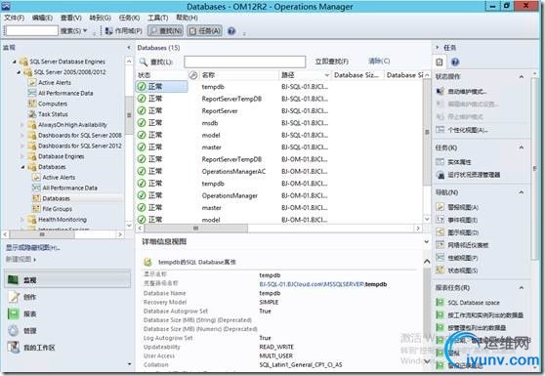Open the BJ-SQL-01.BJCloud.com/MSSQLSERVER path link
Image resolution: width=545 pixels, height=376 pixels.
click(x=312, y=284)
